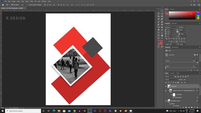Screen dimensions: 201x113
Task: Switch to the Paragraph tab
Action: click(x=174, y=24)
